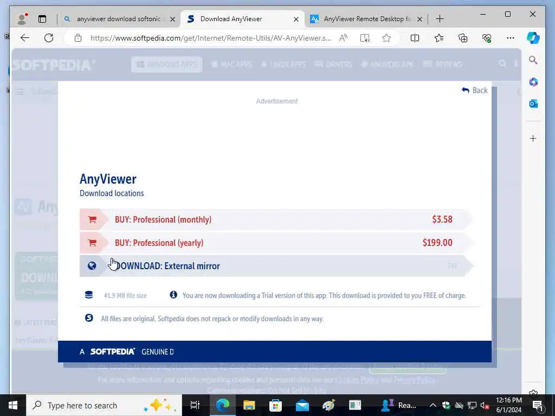Click the AnyViewer heading in popup

[108, 179]
